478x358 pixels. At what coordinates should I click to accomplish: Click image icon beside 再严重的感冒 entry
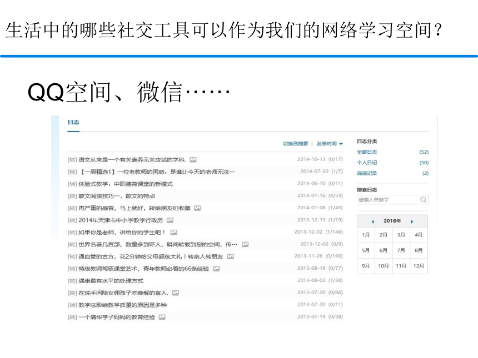[197, 208]
